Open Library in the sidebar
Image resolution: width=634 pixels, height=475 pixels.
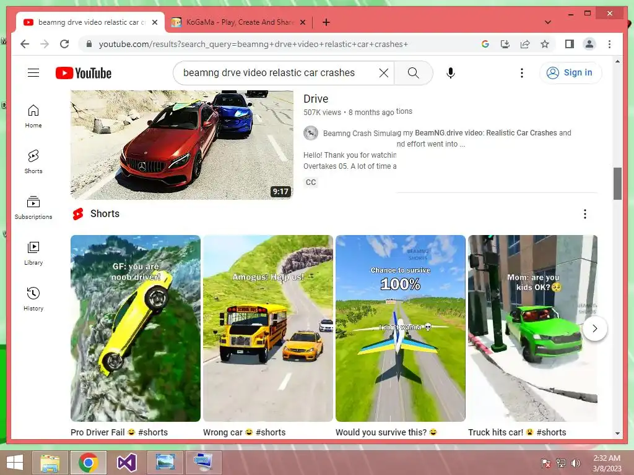click(33, 253)
